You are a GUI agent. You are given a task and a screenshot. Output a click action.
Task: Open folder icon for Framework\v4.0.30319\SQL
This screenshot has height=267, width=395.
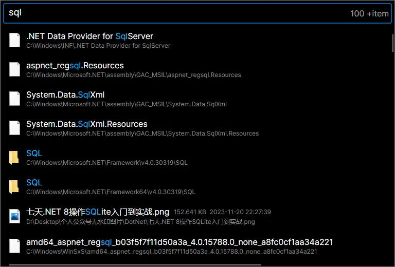tap(14, 158)
